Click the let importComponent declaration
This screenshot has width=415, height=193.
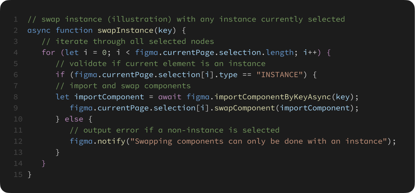pos(100,97)
